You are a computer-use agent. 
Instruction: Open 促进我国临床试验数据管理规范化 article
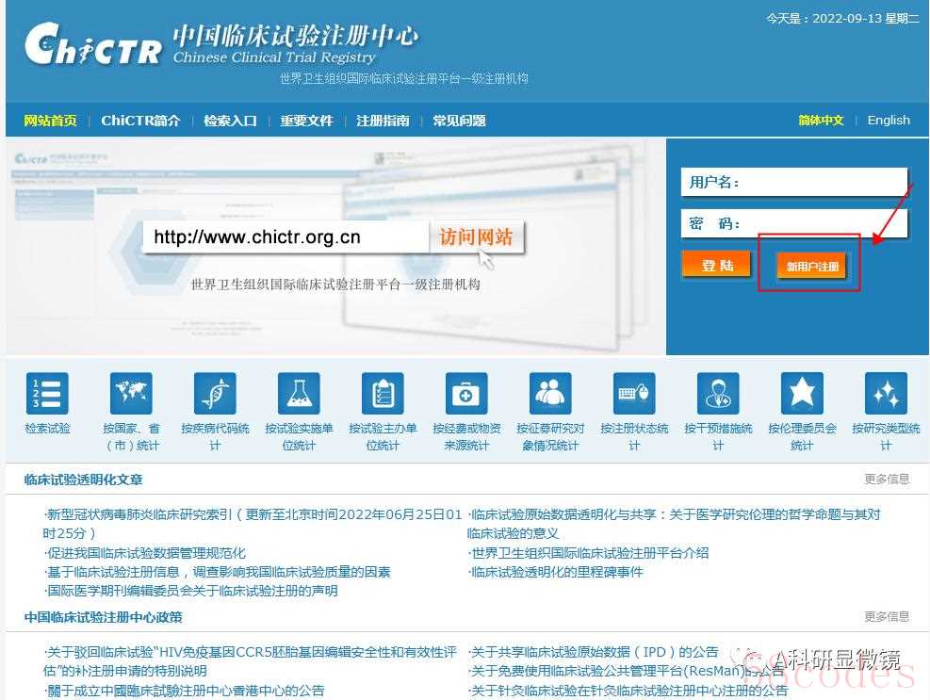(x=145, y=553)
